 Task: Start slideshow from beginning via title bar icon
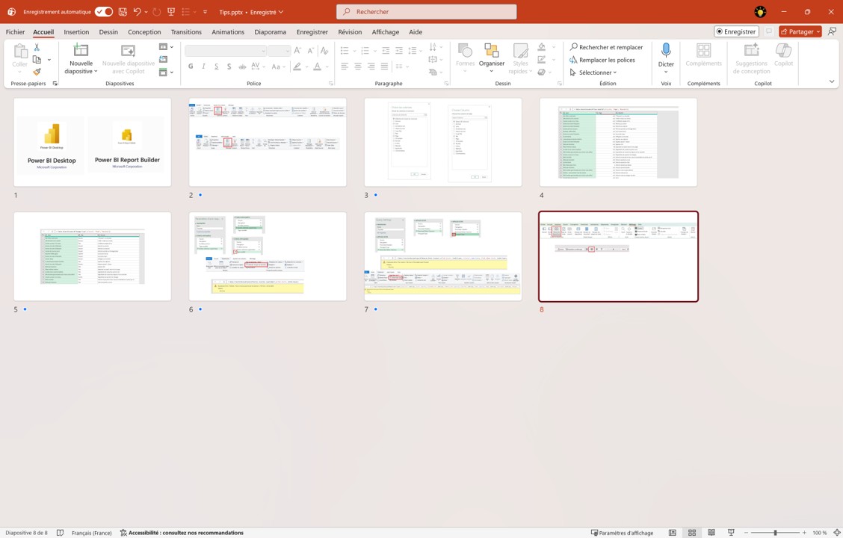(171, 12)
